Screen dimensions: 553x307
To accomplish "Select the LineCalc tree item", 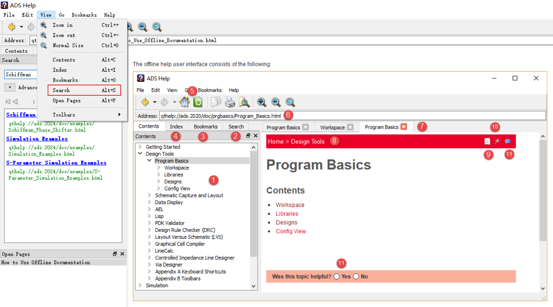I will [x=164, y=251].
